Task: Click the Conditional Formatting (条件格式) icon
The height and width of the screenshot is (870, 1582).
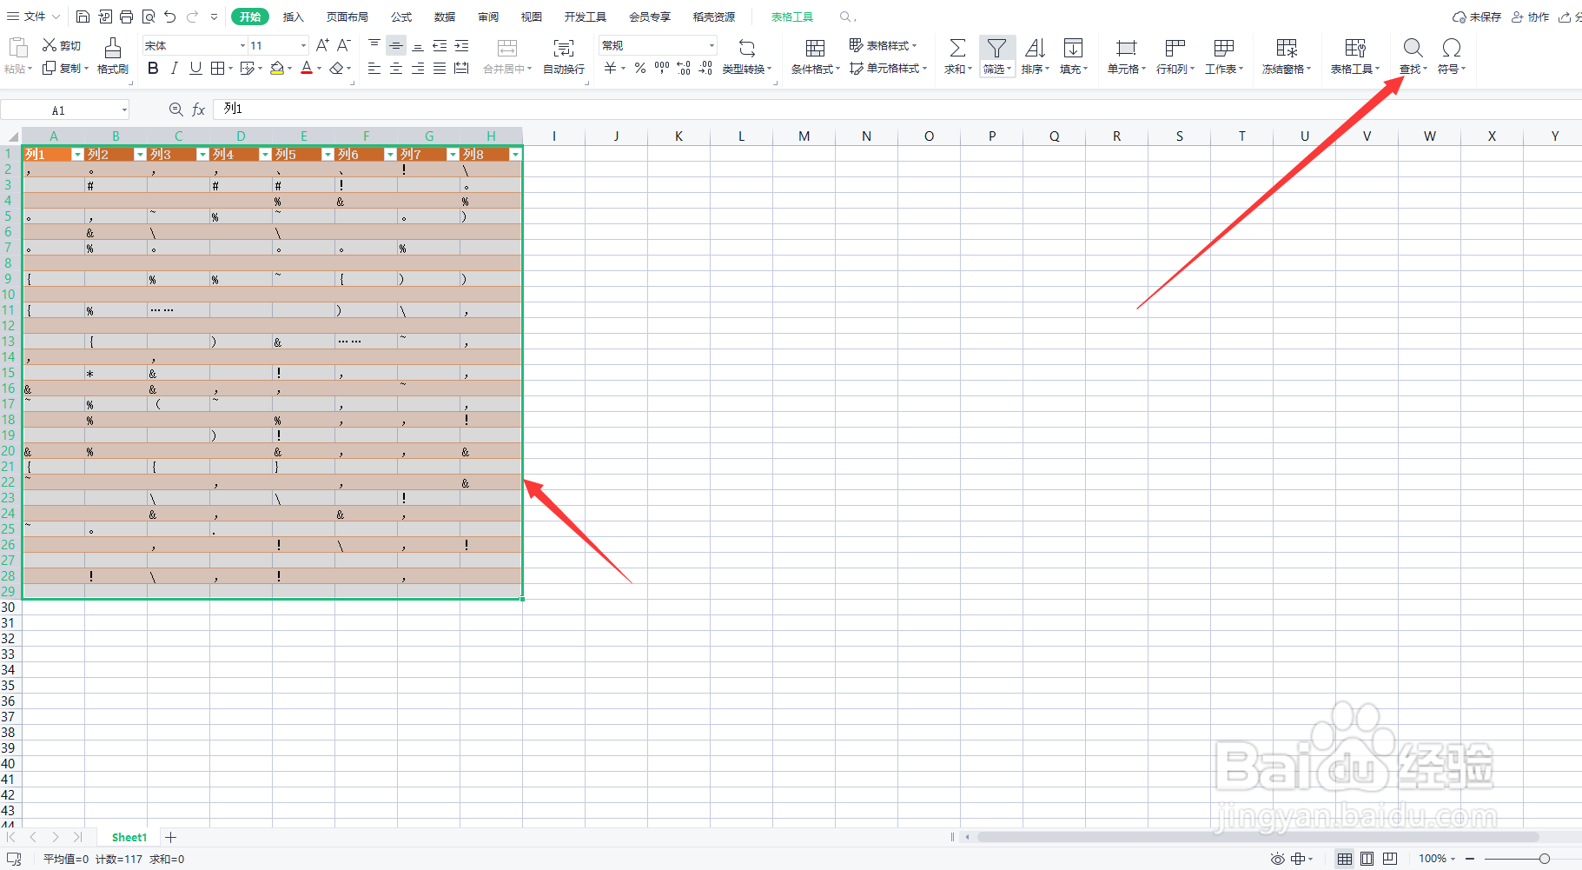Action: click(815, 48)
